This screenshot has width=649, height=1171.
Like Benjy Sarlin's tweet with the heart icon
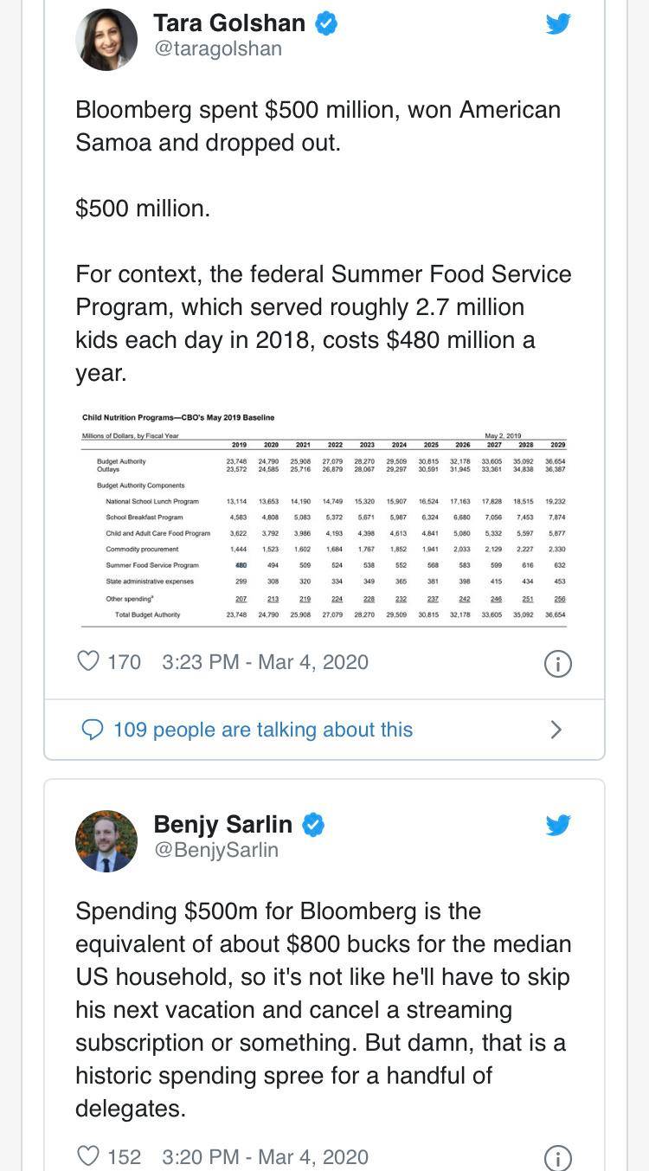tap(88, 1156)
